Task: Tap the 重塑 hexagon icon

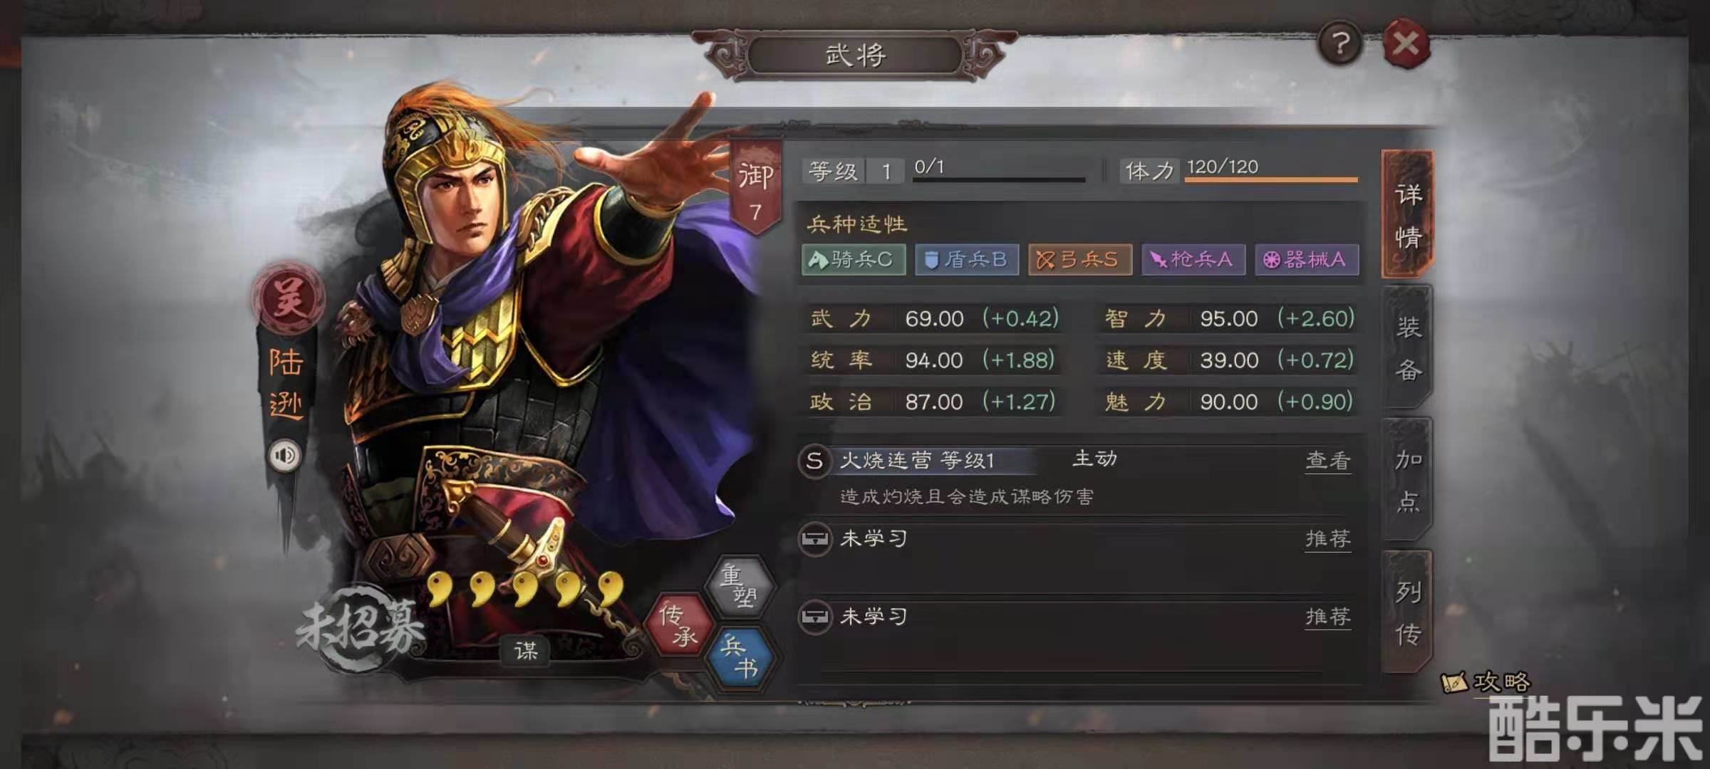Action: pyautogui.click(x=739, y=586)
